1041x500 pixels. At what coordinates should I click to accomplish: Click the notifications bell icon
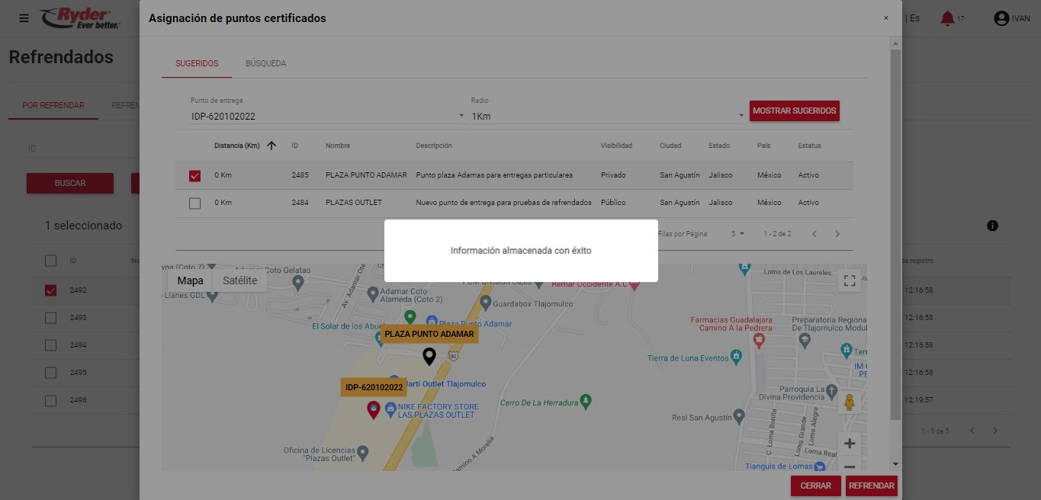pos(947,18)
